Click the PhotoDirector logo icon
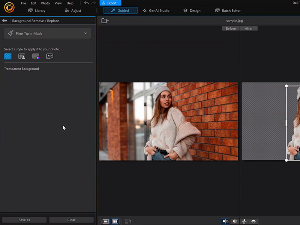The image size is (300, 225). pyautogui.click(x=9, y=7)
